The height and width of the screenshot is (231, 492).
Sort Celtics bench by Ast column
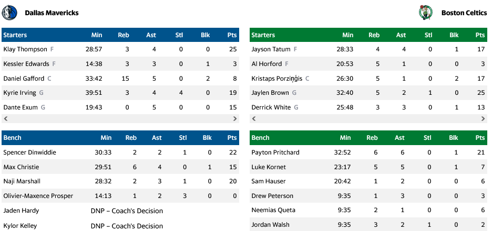[x=401, y=138]
